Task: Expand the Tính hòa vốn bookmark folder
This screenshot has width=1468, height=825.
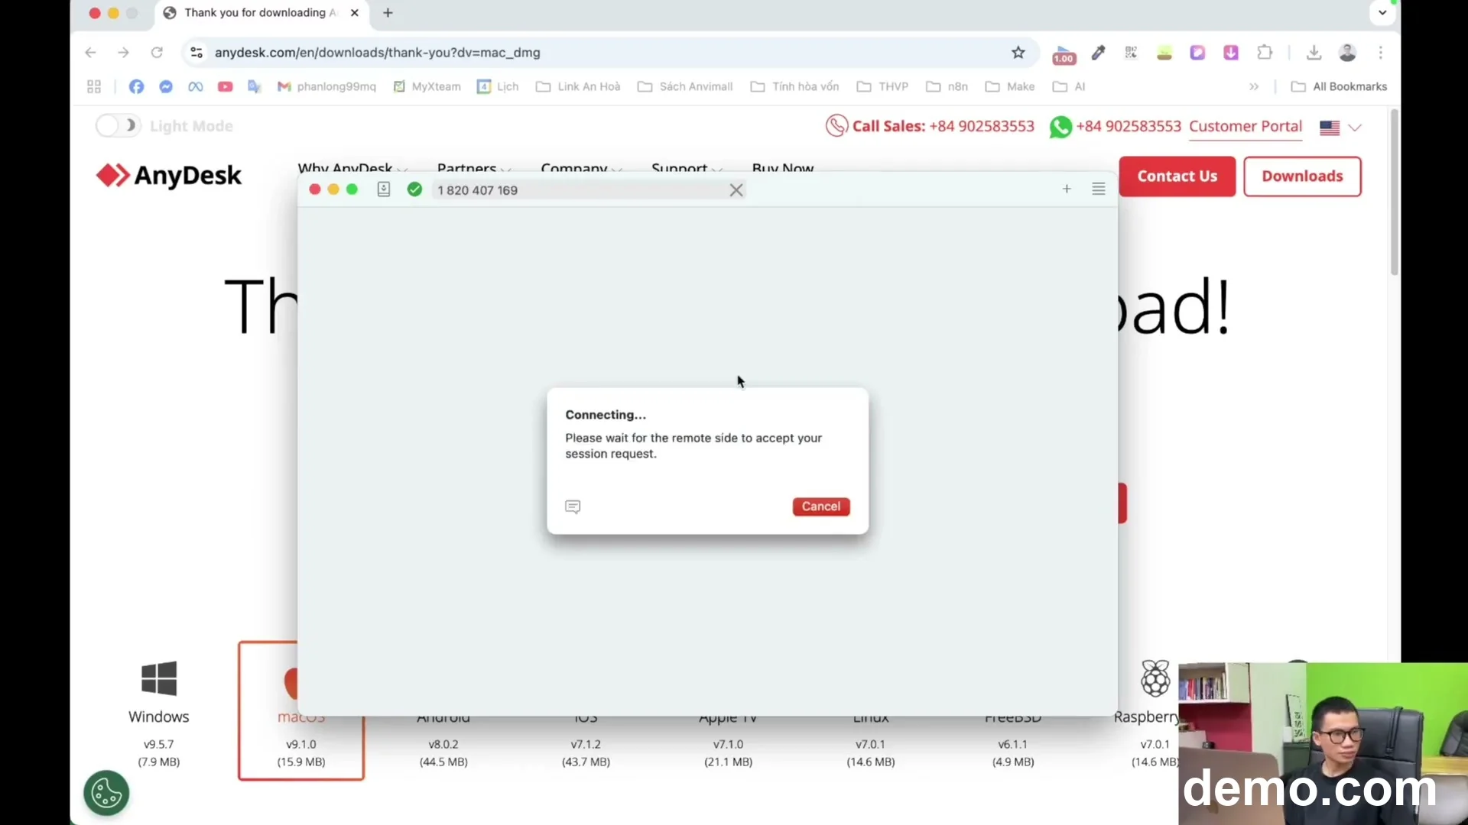Action: pyautogui.click(x=794, y=87)
